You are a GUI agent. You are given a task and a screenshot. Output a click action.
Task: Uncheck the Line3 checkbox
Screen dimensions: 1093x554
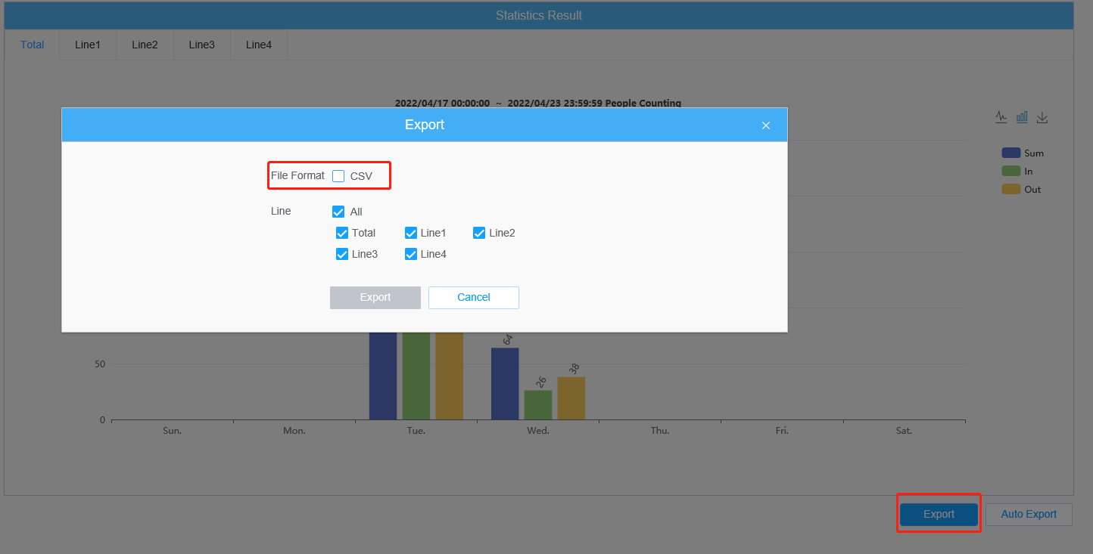click(342, 254)
